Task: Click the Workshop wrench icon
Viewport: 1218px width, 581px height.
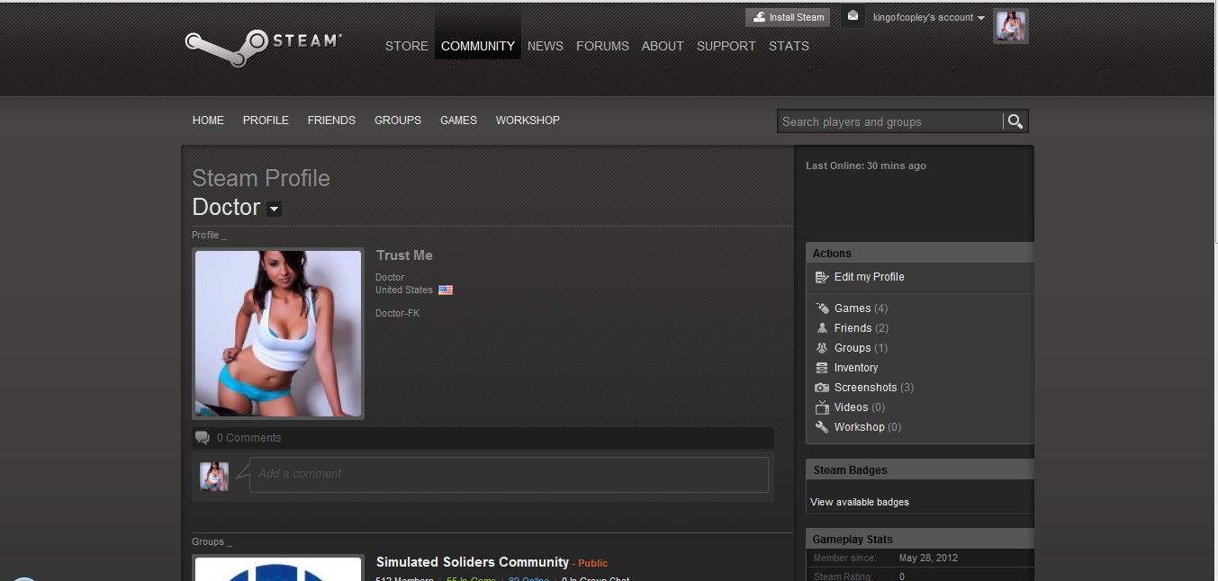Action: [x=822, y=427]
